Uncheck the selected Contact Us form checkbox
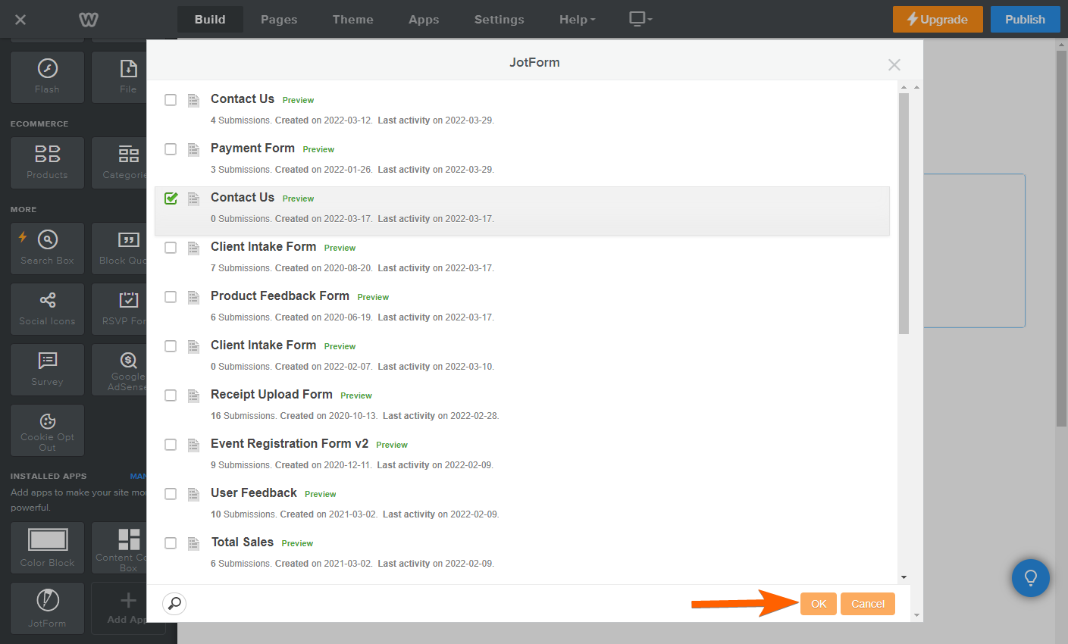Viewport: 1068px width, 644px height. pyautogui.click(x=171, y=199)
